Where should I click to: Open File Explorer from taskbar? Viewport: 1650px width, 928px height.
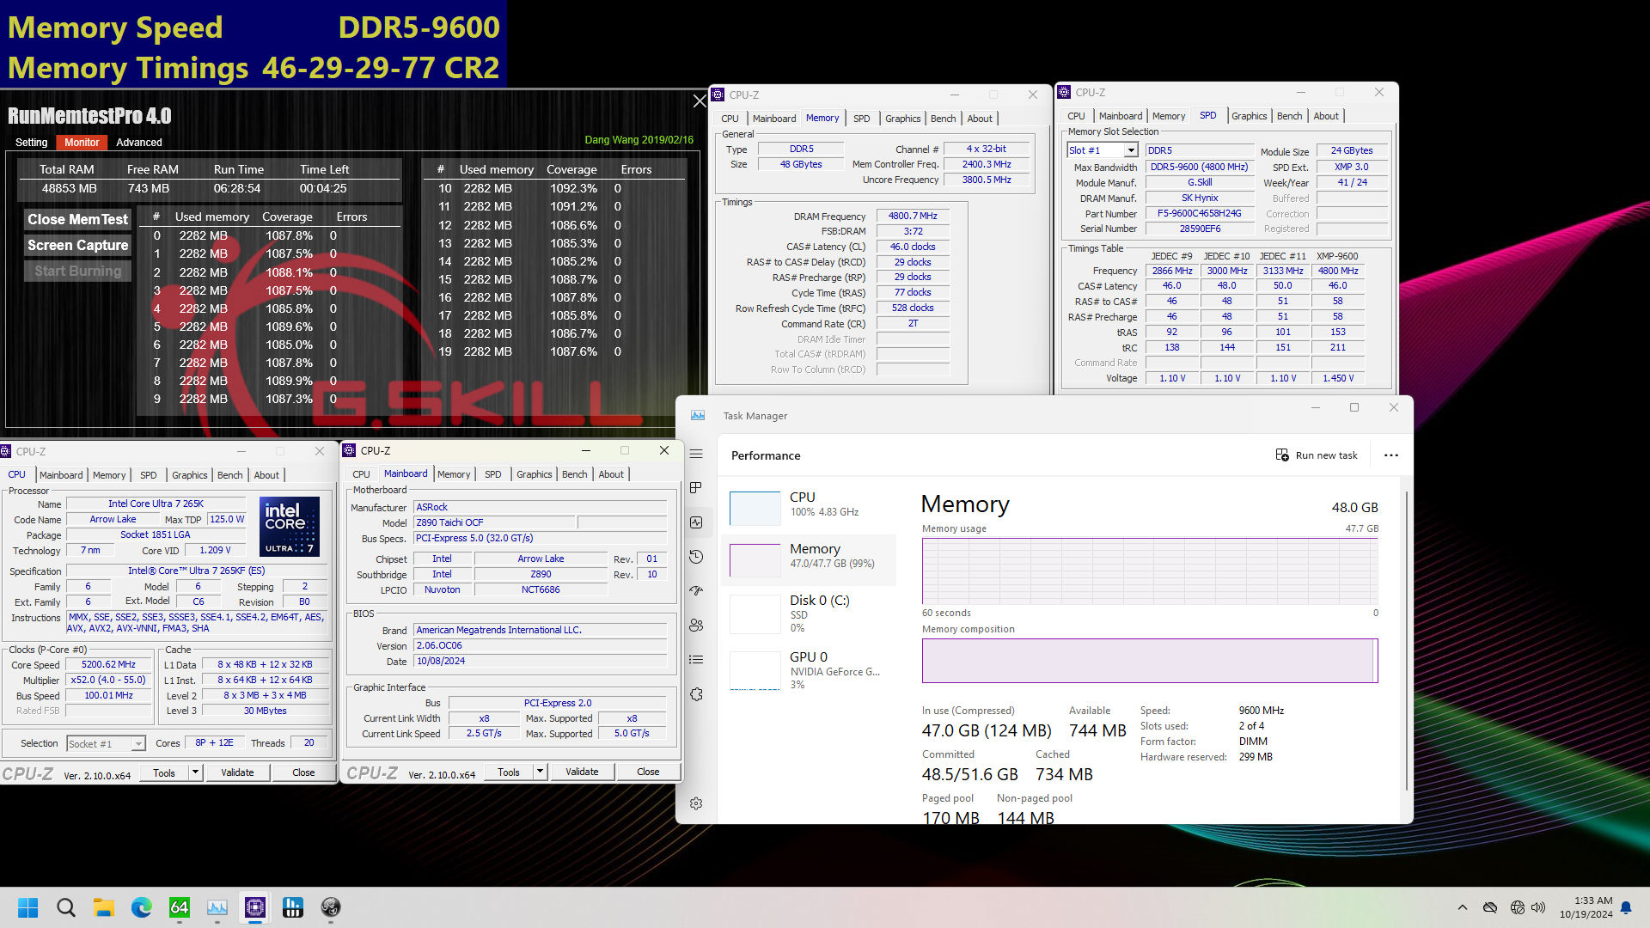(103, 907)
